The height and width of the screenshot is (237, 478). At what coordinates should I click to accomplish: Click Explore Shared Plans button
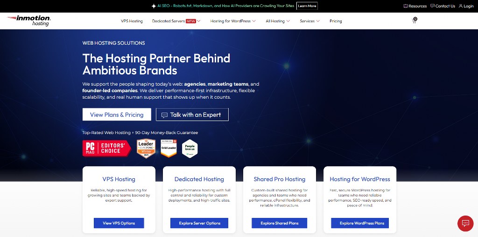click(x=279, y=223)
